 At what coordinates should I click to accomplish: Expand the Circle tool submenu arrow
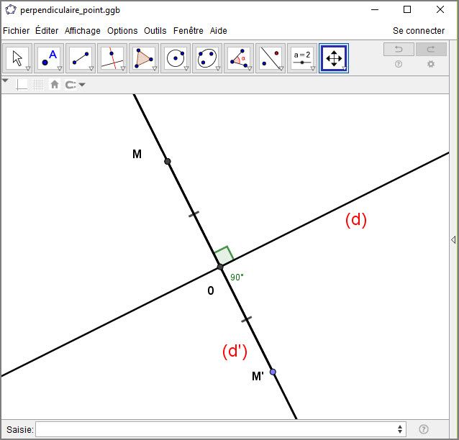pos(186,68)
